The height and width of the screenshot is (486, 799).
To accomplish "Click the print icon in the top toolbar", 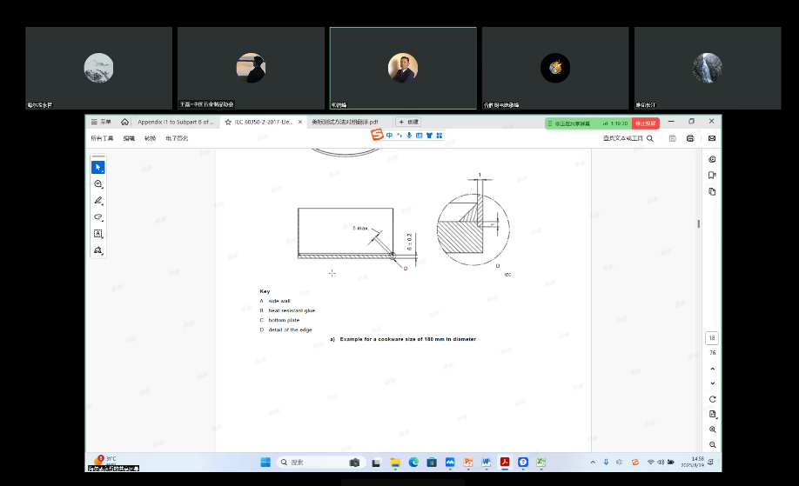I will (x=690, y=138).
